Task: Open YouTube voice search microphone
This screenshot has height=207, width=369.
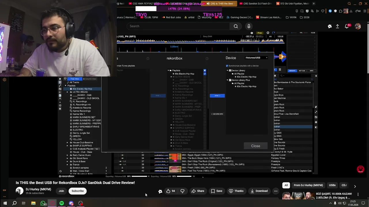Action: tap(249, 26)
